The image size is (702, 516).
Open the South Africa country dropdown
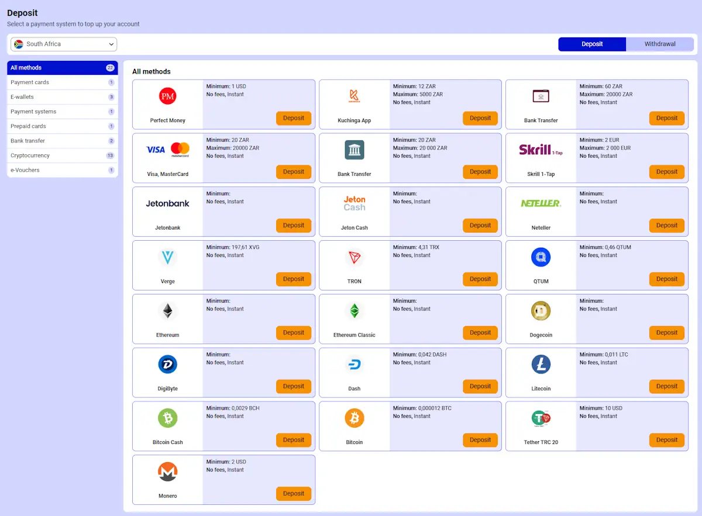pos(64,44)
